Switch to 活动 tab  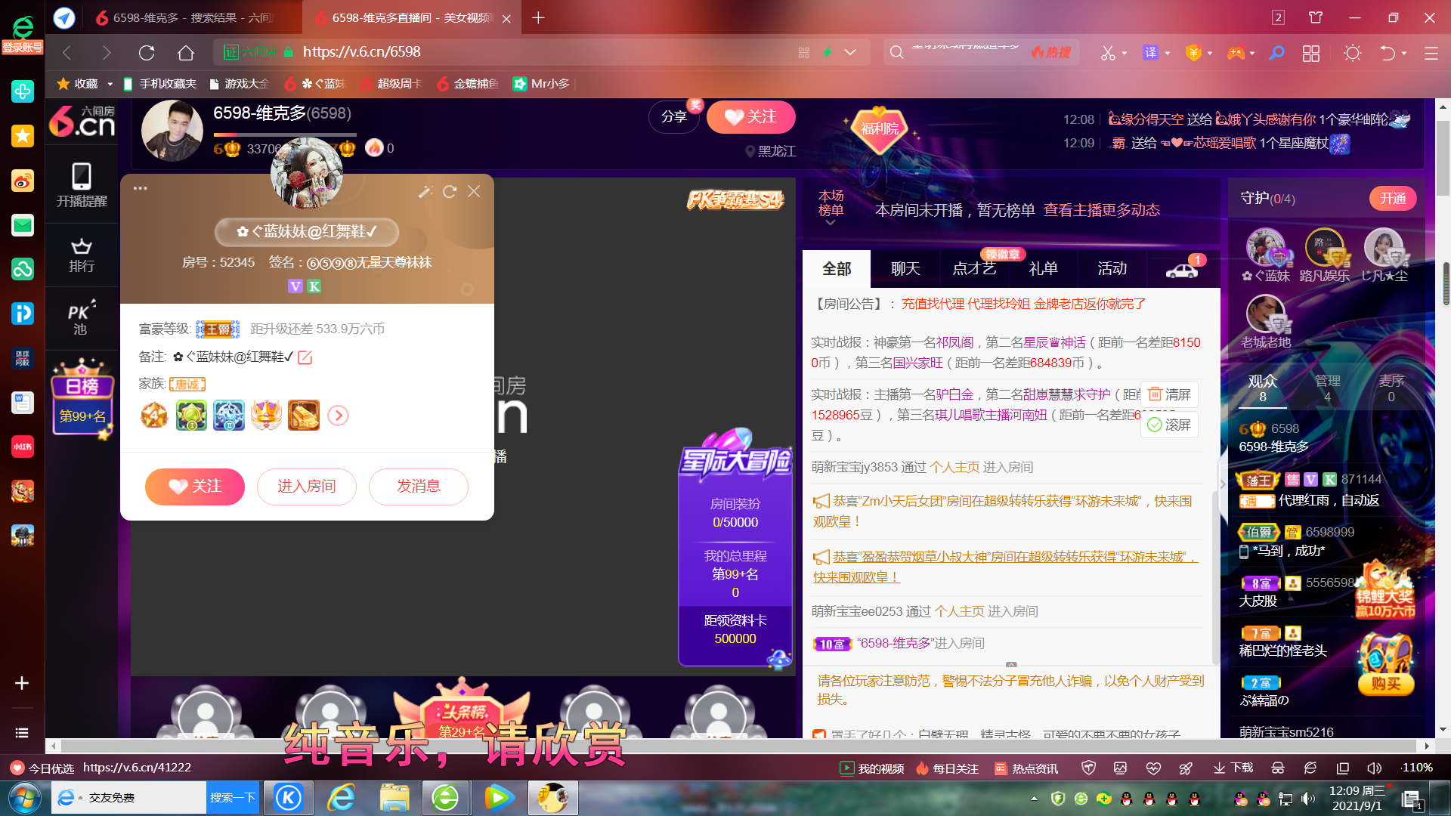click(1112, 269)
